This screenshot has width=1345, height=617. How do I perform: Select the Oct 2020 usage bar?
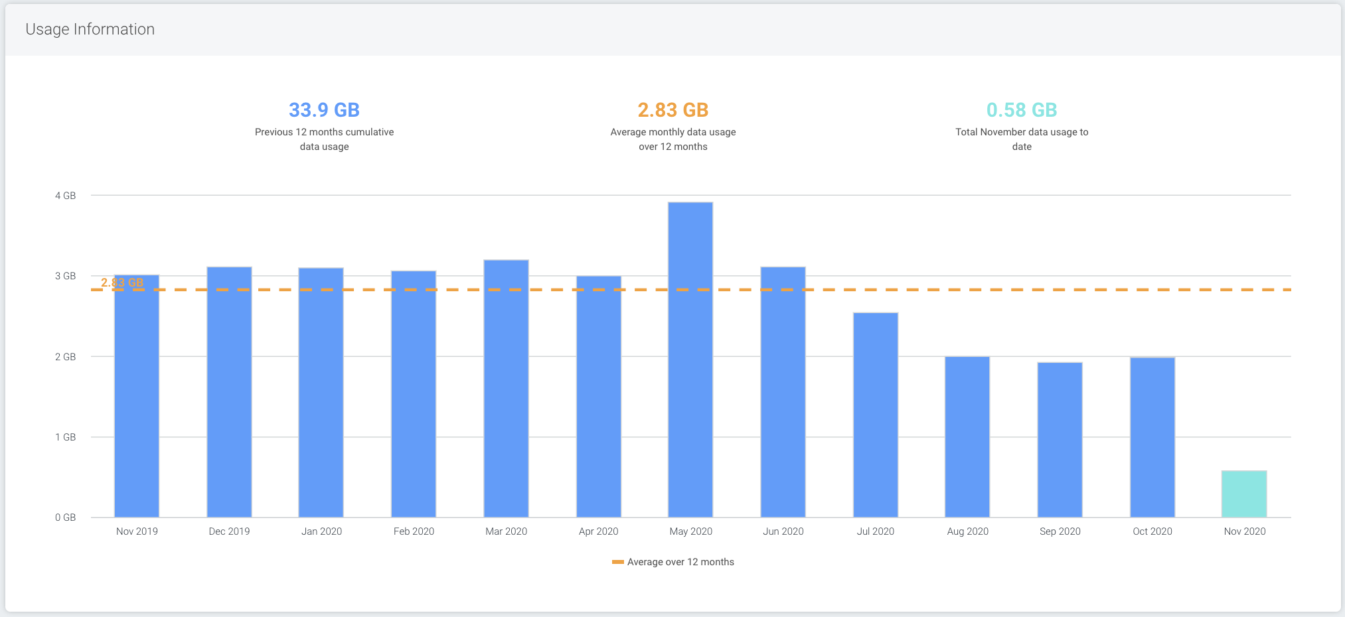coord(1152,438)
